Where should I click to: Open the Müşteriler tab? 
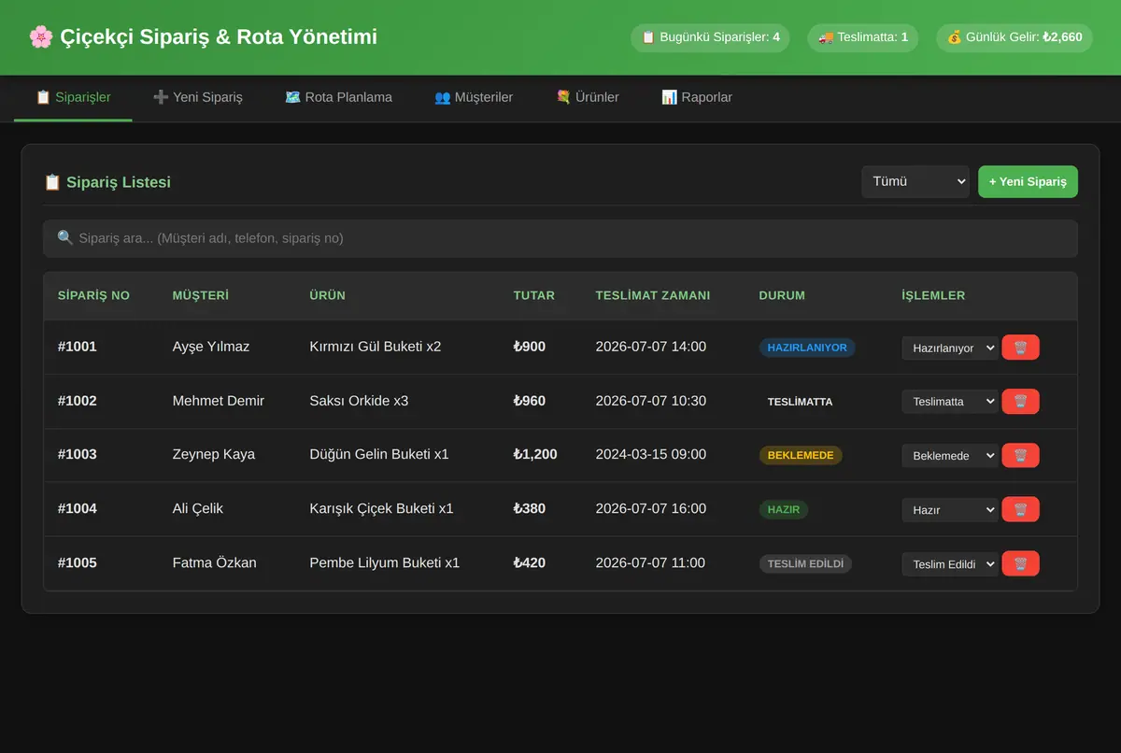[474, 97]
